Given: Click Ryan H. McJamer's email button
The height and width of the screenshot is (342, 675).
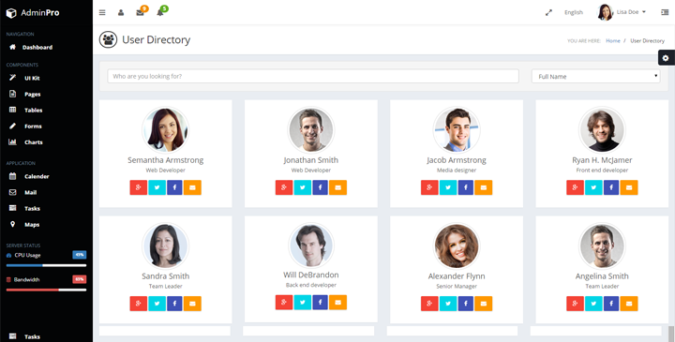Looking at the screenshot, I should coord(629,187).
